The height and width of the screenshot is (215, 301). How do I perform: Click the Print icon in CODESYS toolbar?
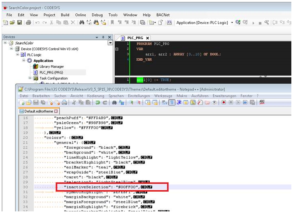click(28, 23)
